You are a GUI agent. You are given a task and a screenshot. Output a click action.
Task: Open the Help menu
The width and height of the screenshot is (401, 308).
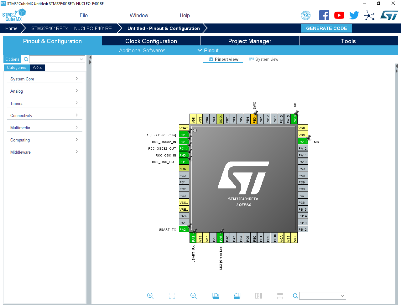point(185,15)
